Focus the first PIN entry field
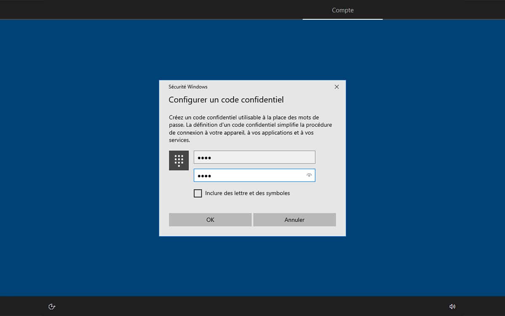The width and height of the screenshot is (505, 316). coord(254,157)
